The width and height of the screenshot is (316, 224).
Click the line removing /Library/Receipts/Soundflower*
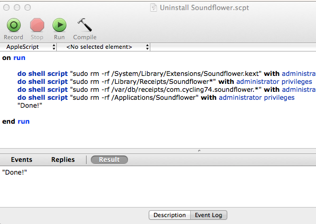coord(165,82)
